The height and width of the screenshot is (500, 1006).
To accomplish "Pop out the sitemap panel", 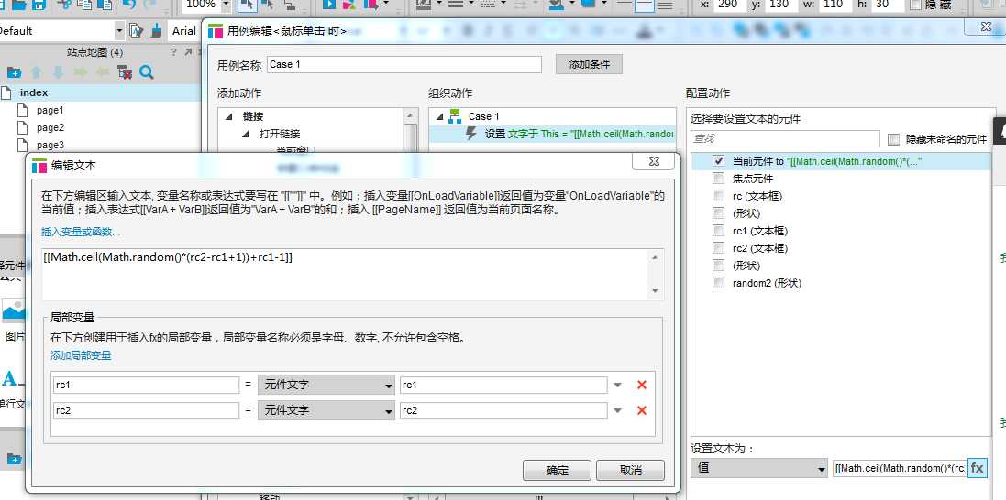I will (x=189, y=52).
